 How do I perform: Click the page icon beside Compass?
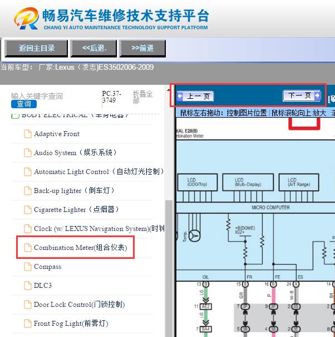pos(27,267)
